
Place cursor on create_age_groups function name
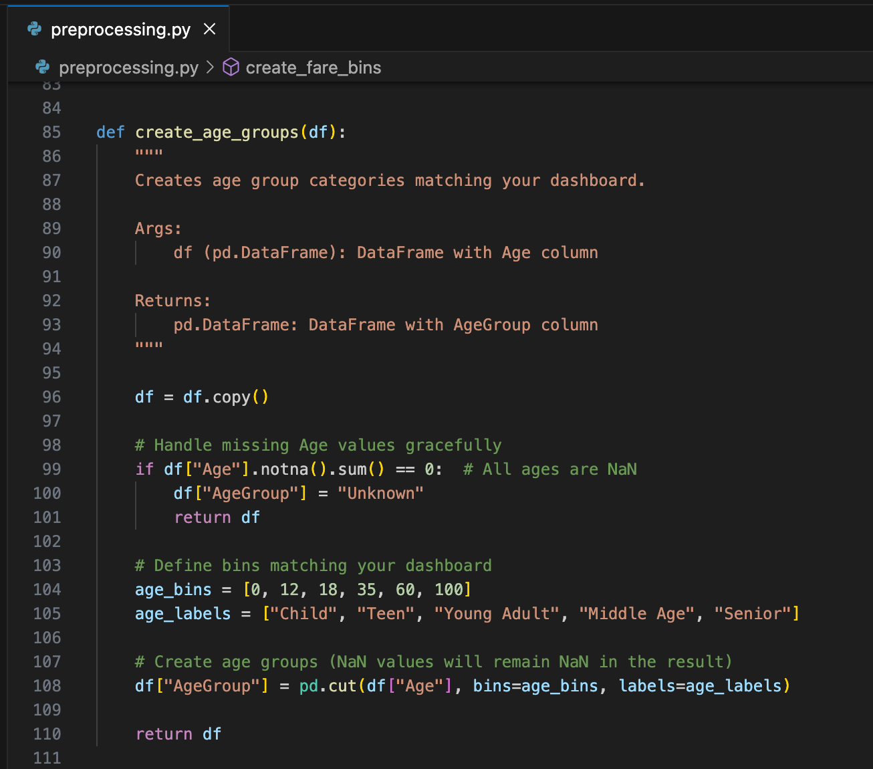[x=217, y=132]
